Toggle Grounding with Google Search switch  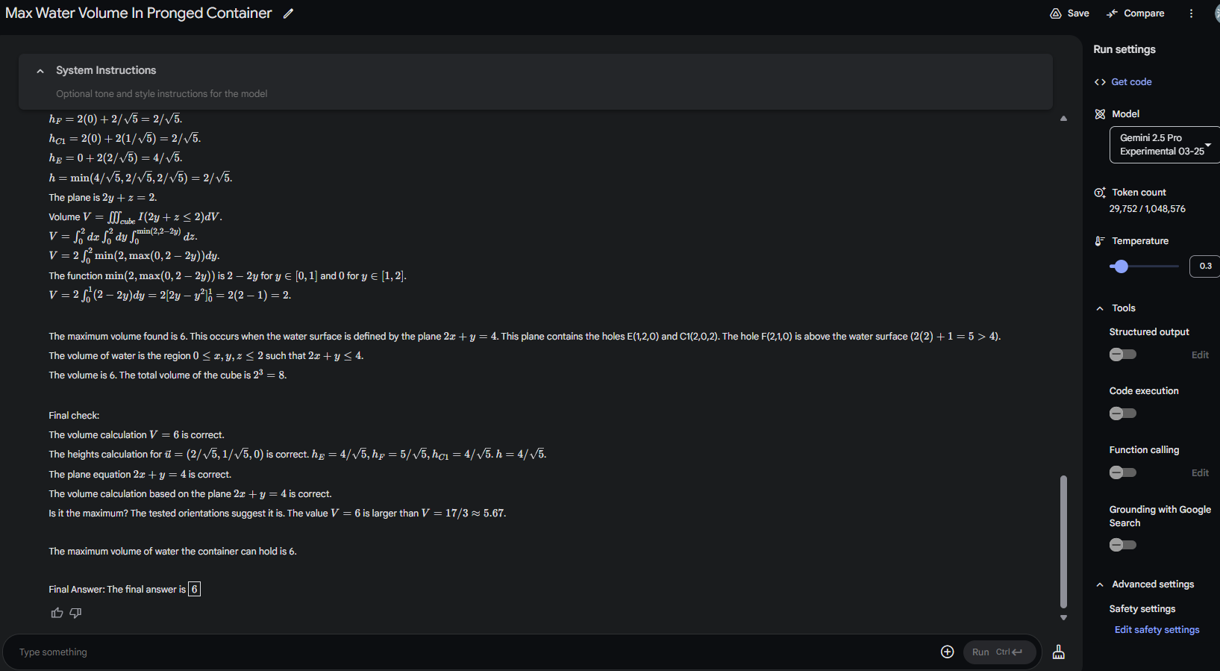click(x=1122, y=545)
